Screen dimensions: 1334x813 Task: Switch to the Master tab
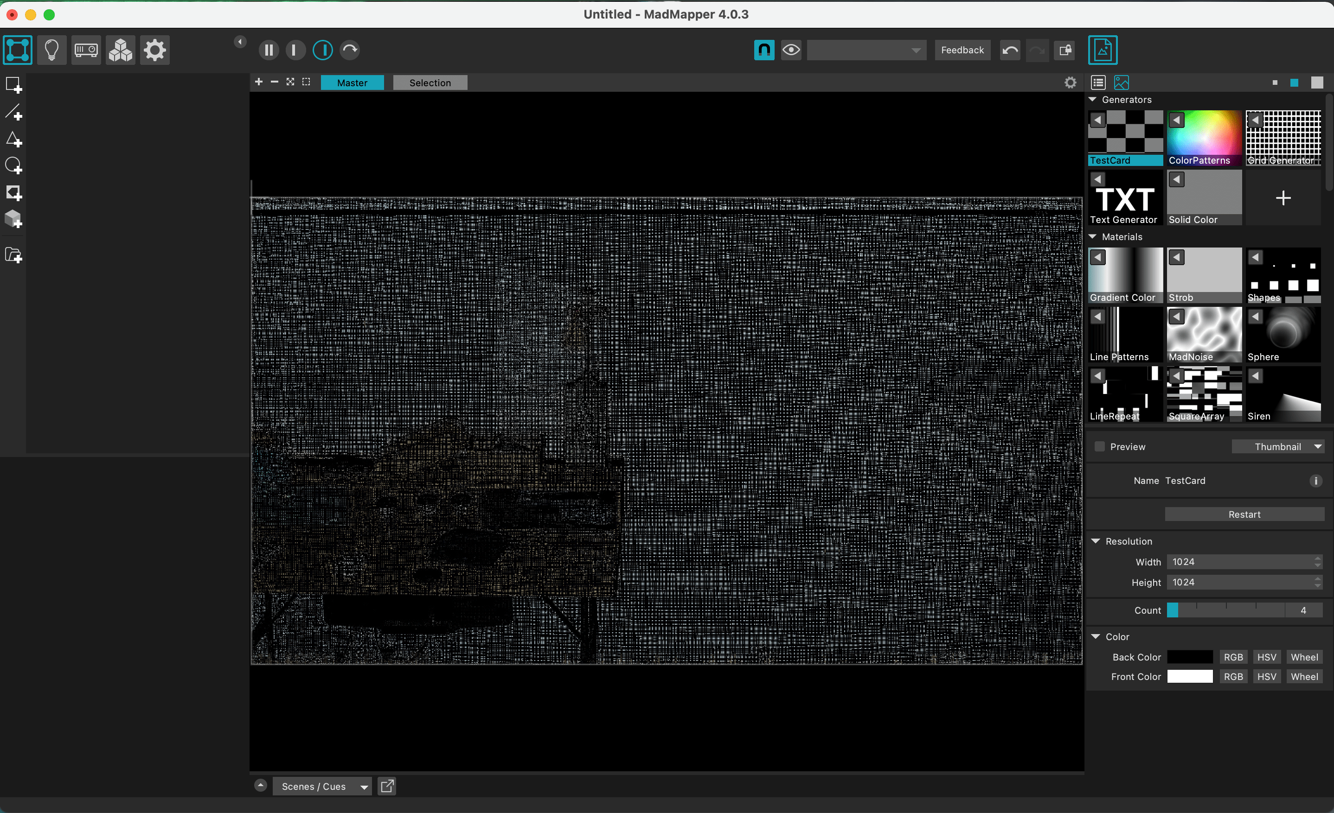[x=352, y=82]
